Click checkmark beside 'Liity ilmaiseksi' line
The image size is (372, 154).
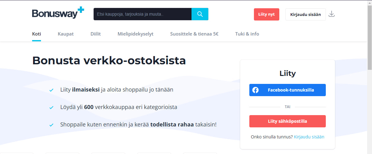pos(51,90)
